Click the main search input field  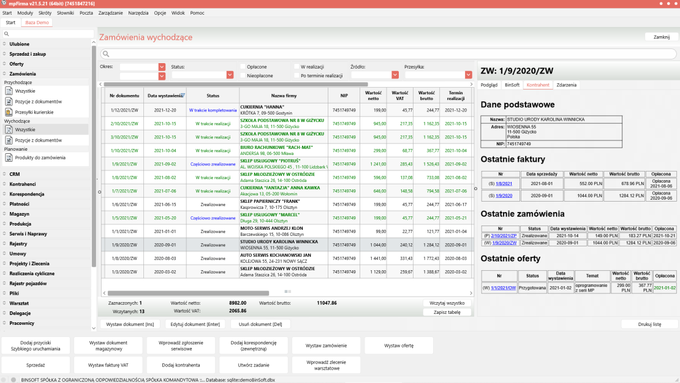pyautogui.click(x=388, y=54)
